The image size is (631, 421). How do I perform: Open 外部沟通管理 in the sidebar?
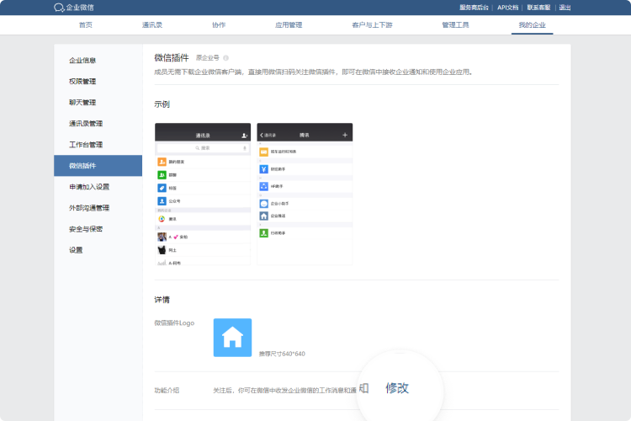(x=89, y=208)
